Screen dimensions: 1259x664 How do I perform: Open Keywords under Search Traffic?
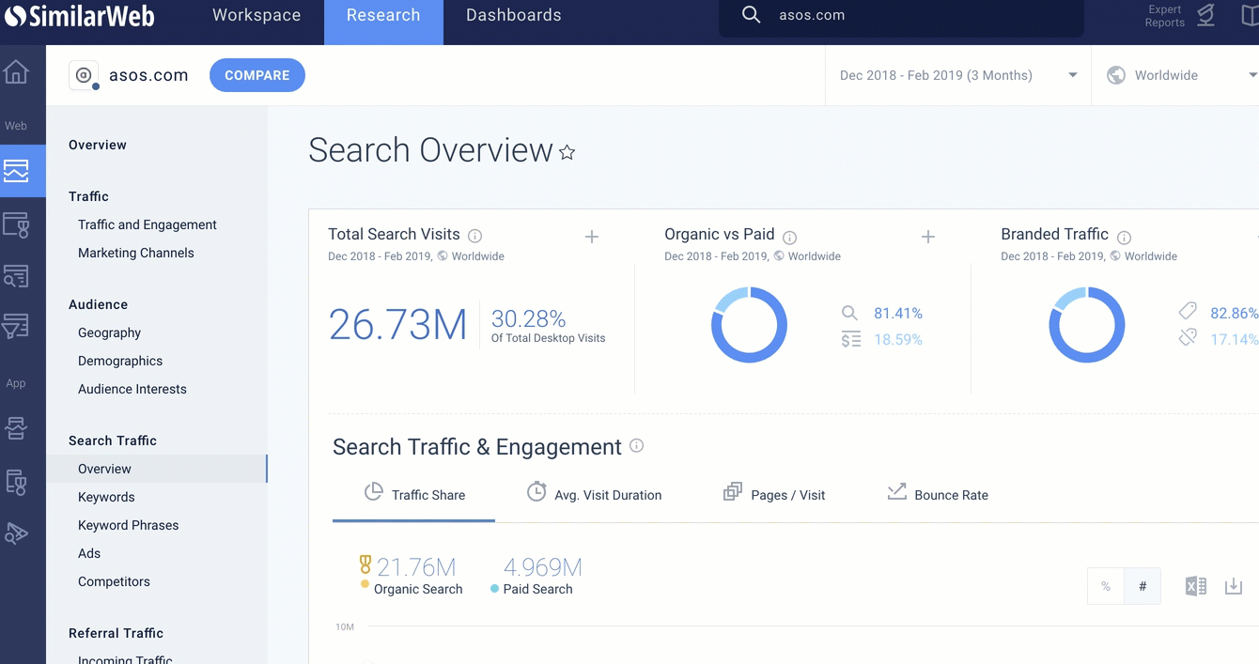(106, 497)
